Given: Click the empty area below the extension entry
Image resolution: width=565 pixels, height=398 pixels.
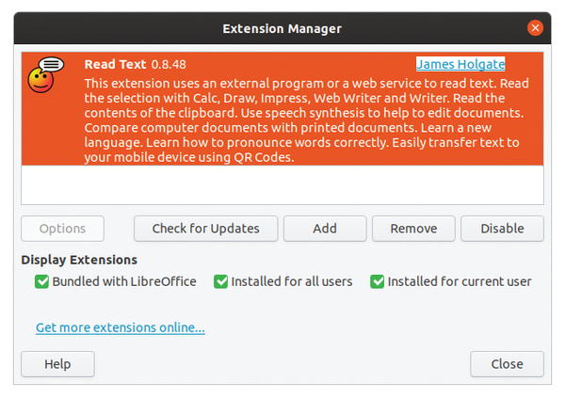Looking at the screenshot, I should [282, 184].
